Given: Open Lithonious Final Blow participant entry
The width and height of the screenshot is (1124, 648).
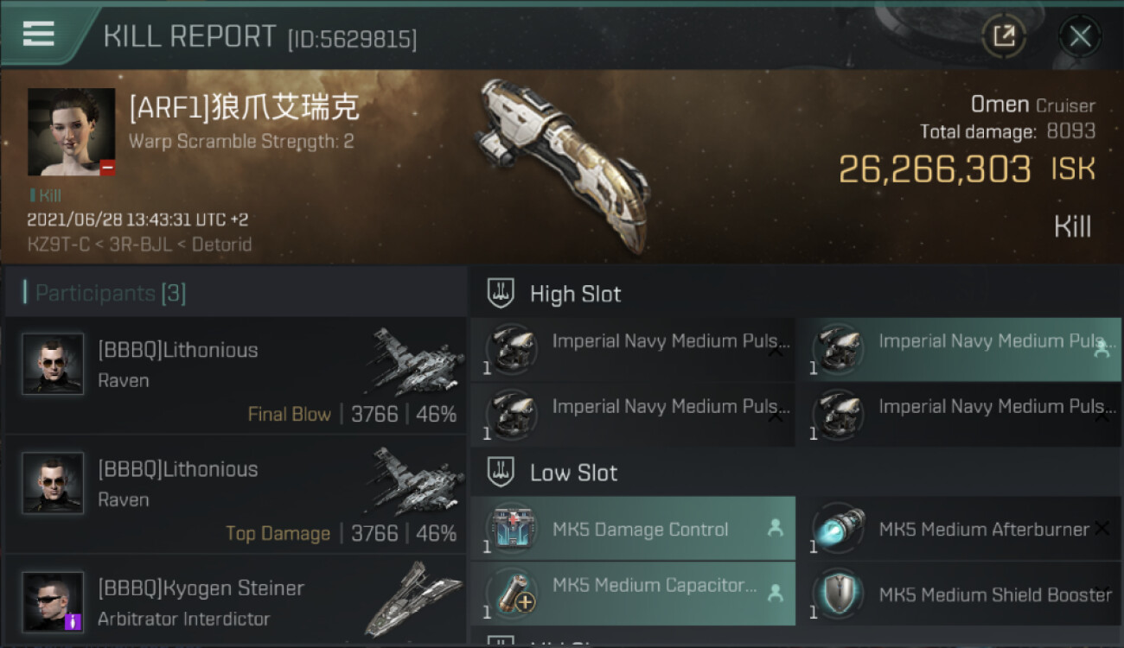Looking at the screenshot, I should click(x=235, y=376).
